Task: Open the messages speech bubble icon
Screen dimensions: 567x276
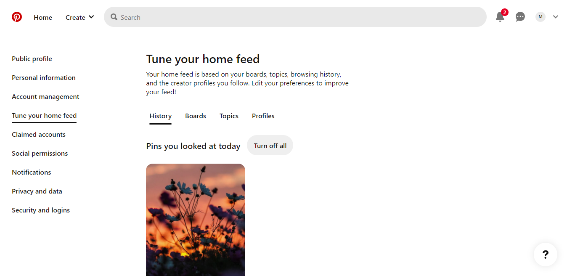Action: click(520, 17)
